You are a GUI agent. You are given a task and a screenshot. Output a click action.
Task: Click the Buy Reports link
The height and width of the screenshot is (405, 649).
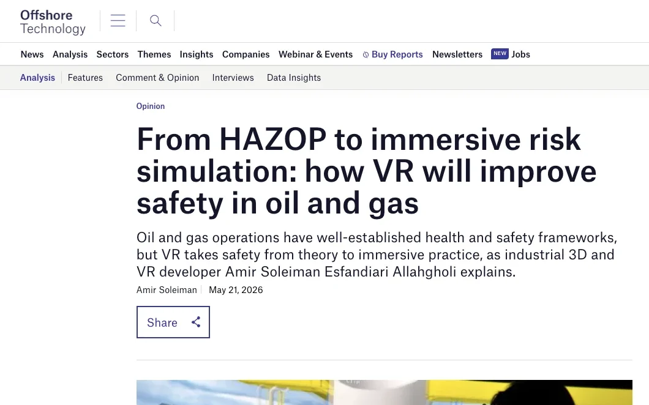(397, 54)
